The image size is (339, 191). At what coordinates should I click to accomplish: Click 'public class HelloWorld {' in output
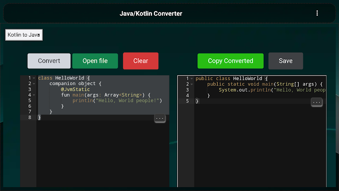(x=231, y=79)
